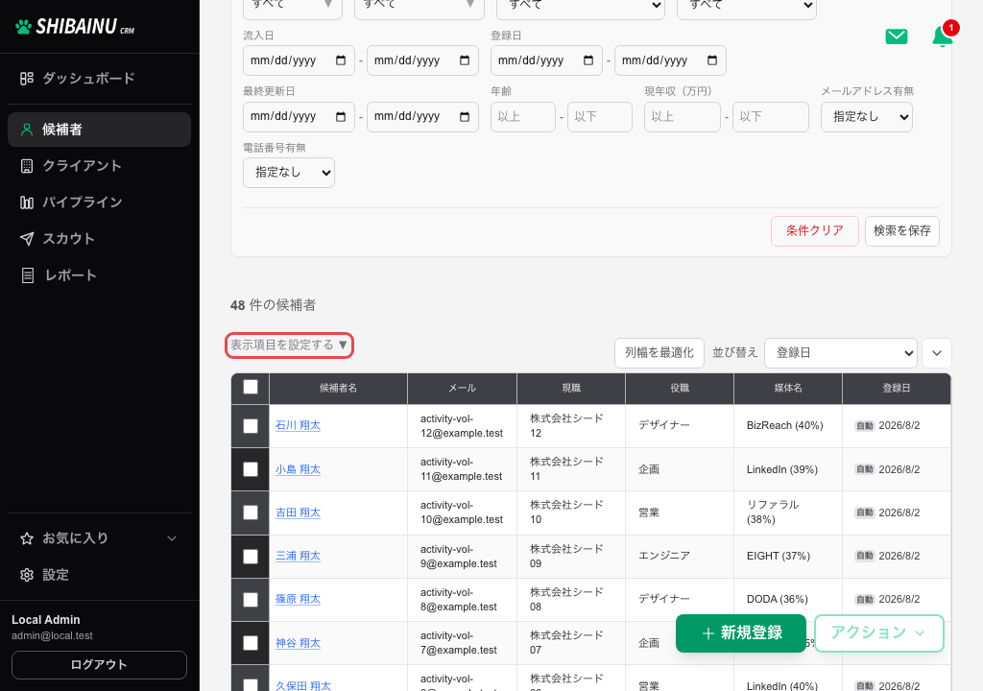The image size is (983, 691).
Task: Check the box for 篠原 翔太
Action: [251, 600]
